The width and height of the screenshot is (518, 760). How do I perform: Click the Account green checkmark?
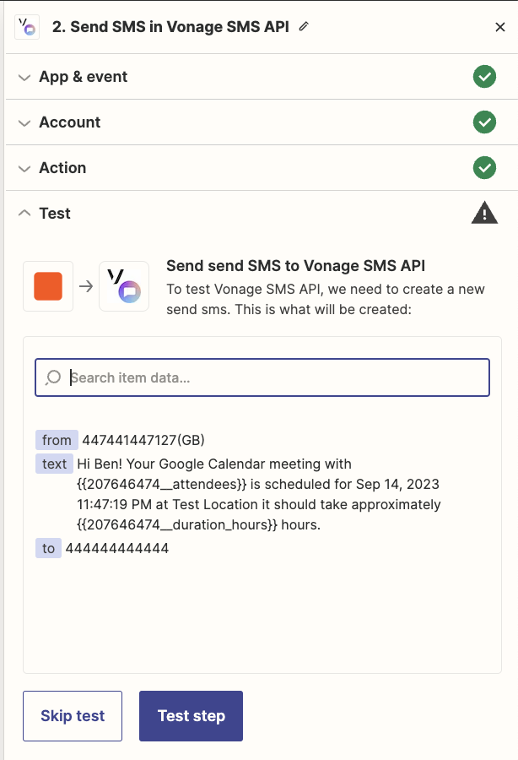coord(484,122)
